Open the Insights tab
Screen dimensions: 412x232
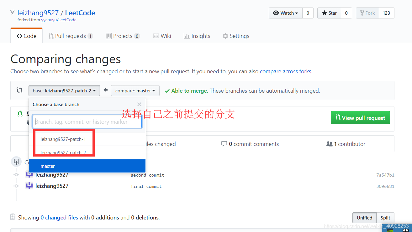point(197,36)
